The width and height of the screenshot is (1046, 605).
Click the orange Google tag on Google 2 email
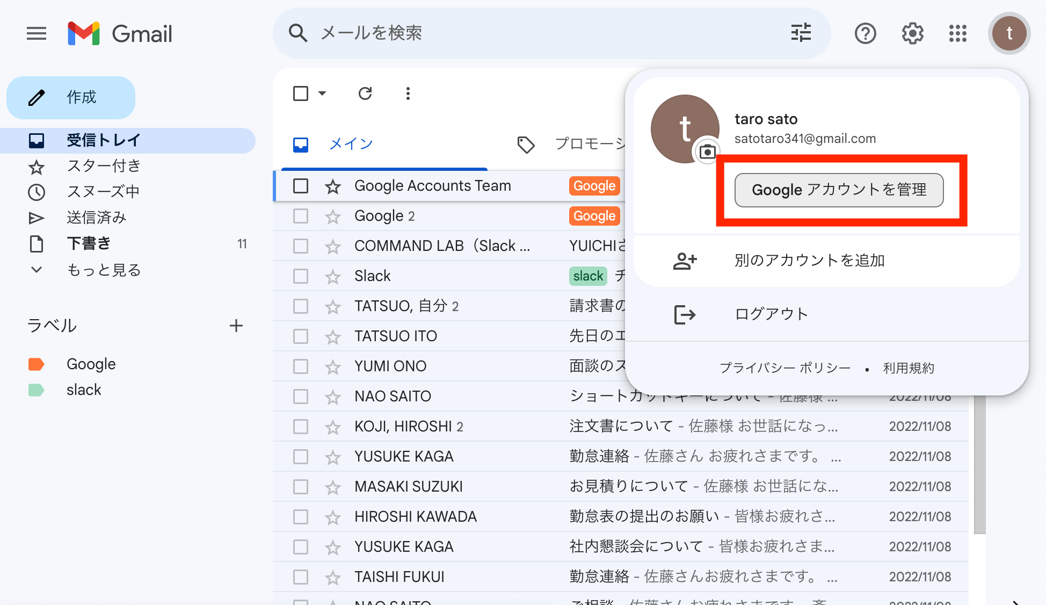(x=594, y=216)
